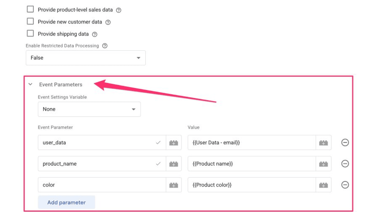This screenshot has height=212, width=377.
Task: Check Provide new customer data
Action: [30, 21]
